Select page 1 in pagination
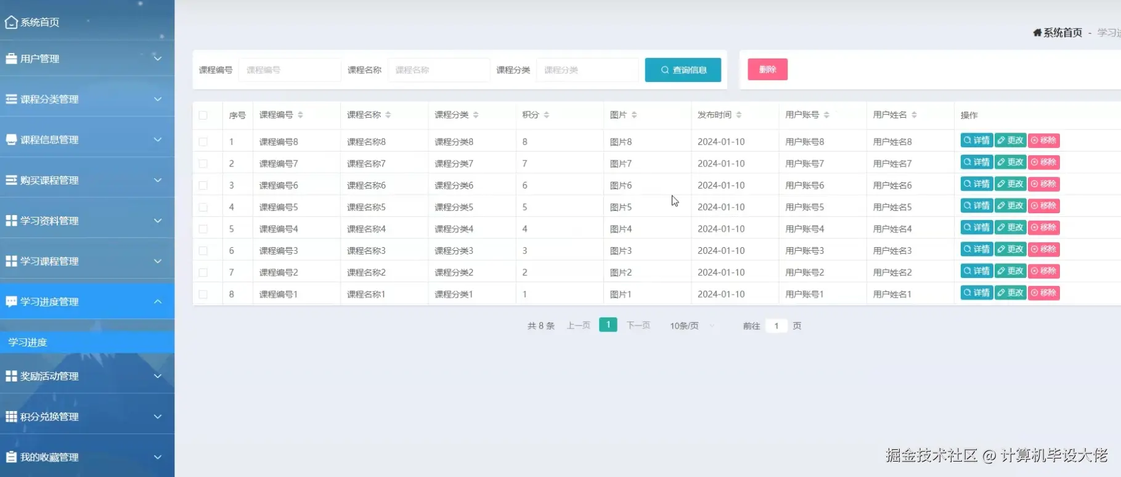 pyautogui.click(x=608, y=325)
